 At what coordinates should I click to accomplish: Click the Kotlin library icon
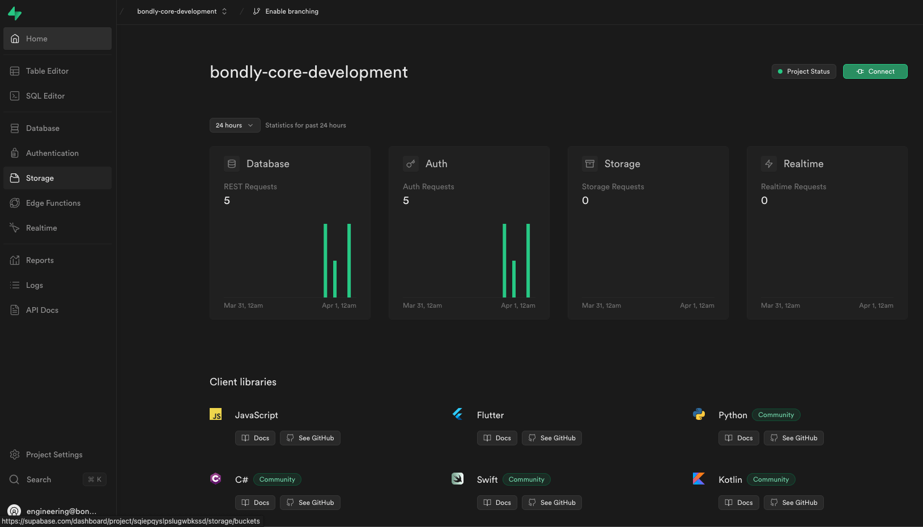click(699, 479)
